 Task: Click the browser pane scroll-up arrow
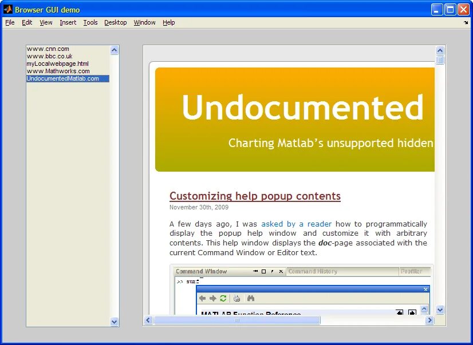point(440,50)
